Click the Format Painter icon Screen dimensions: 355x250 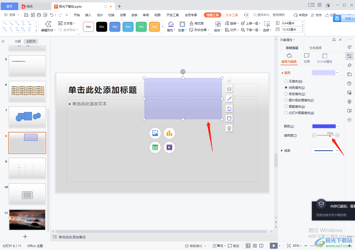pyautogui.click(x=197, y=23)
